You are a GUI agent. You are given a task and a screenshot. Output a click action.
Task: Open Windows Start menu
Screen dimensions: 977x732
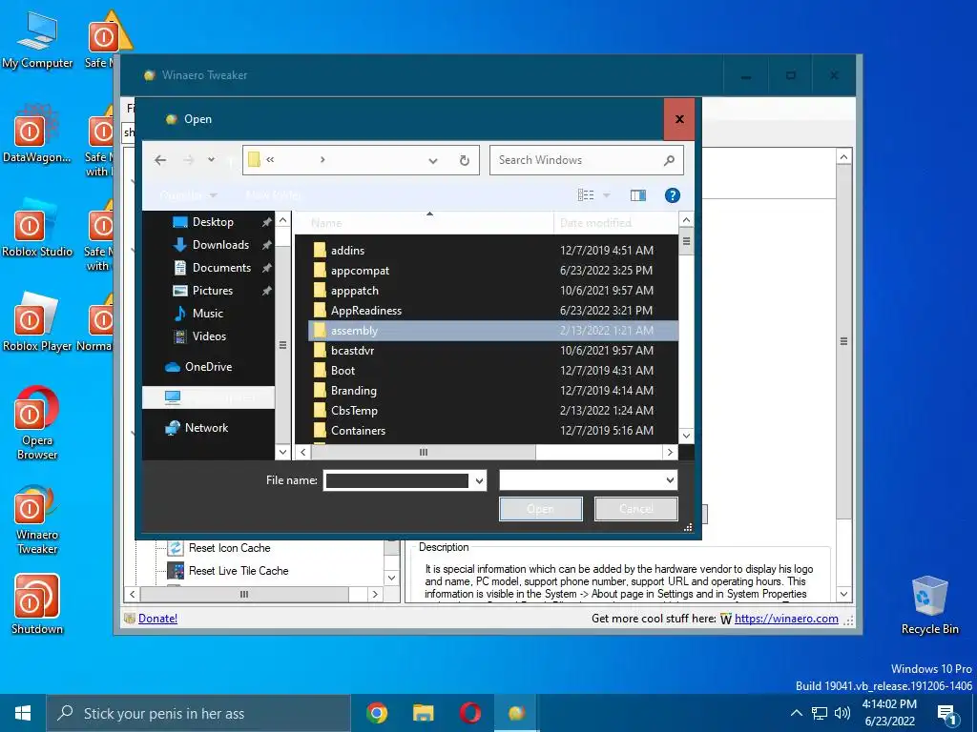click(x=23, y=713)
